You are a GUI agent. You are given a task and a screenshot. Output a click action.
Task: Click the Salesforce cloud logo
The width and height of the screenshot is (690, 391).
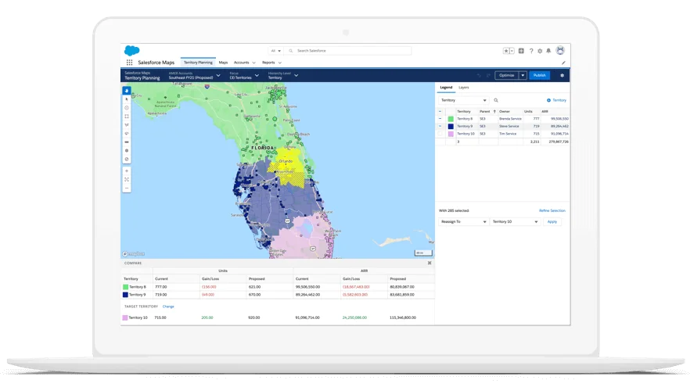(131, 51)
